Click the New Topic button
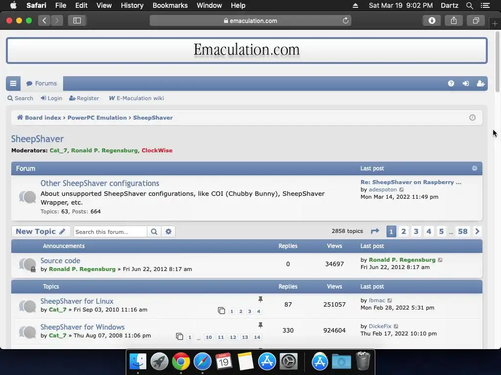This screenshot has height=375, width=501. (x=41, y=231)
